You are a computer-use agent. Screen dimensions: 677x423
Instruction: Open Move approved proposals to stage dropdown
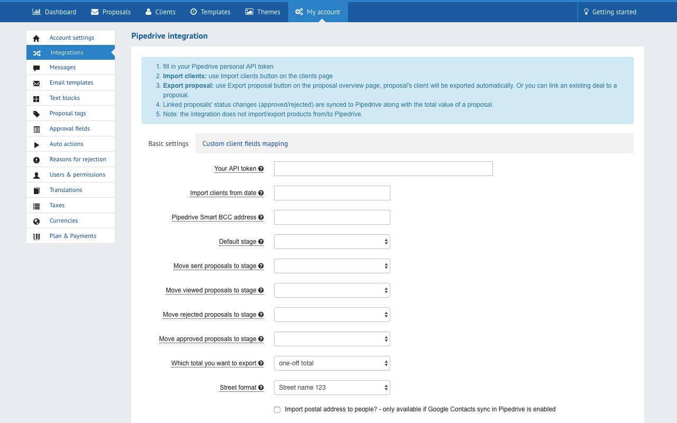click(332, 339)
